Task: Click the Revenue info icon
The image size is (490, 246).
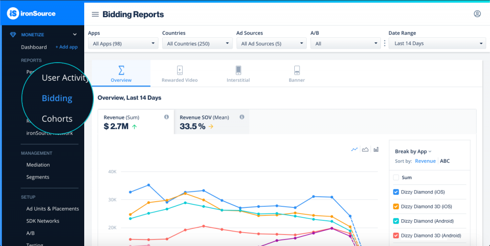Action: coord(167,117)
